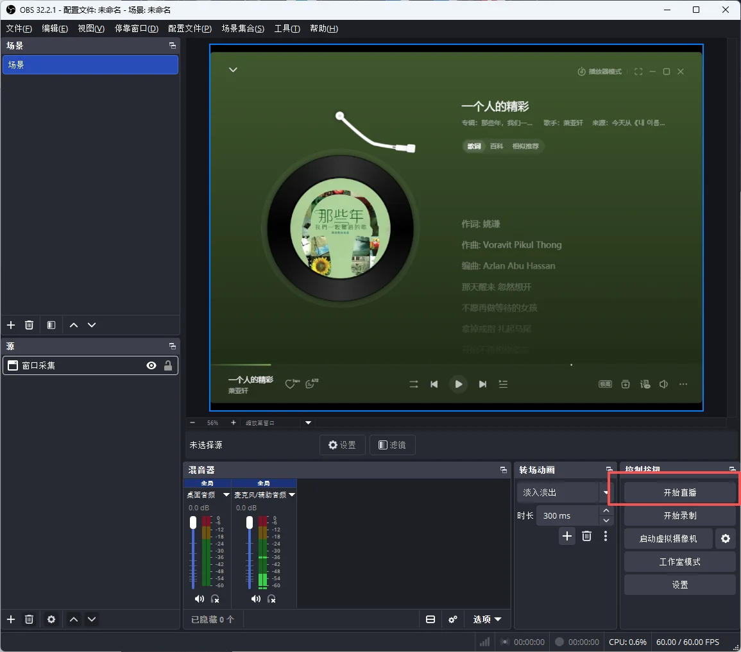The image size is (741, 652).
Task: Click OBS logo in title bar
Action: pyautogui.click(x=10, y=10)
